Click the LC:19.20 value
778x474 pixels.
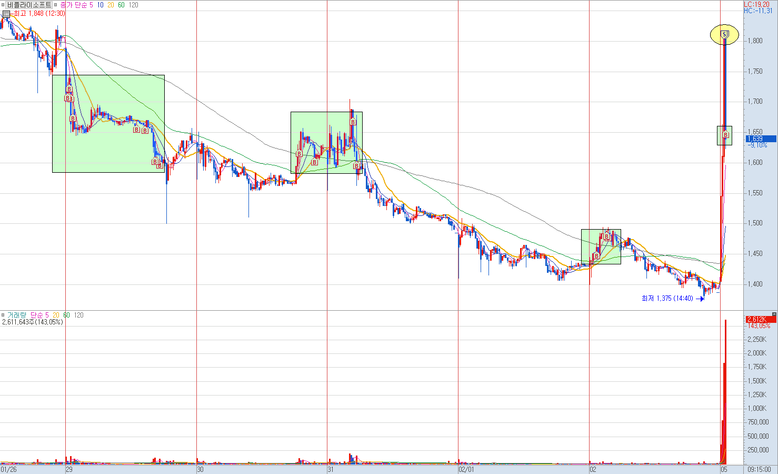pyautogui.click(x=756, y=4)
